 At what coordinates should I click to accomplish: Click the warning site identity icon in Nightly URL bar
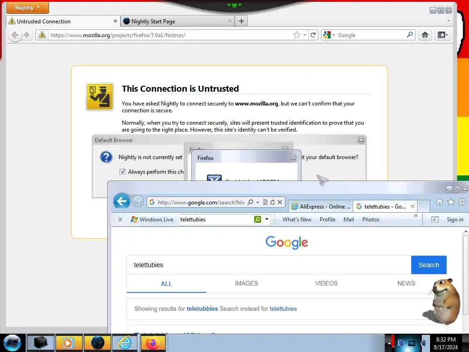tap(42, 35)
